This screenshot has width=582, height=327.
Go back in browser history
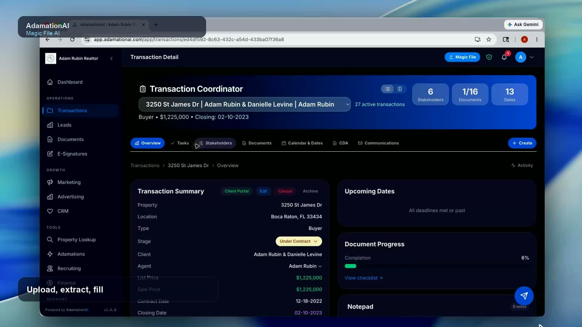pyautogui.click(x=48, y=39)
